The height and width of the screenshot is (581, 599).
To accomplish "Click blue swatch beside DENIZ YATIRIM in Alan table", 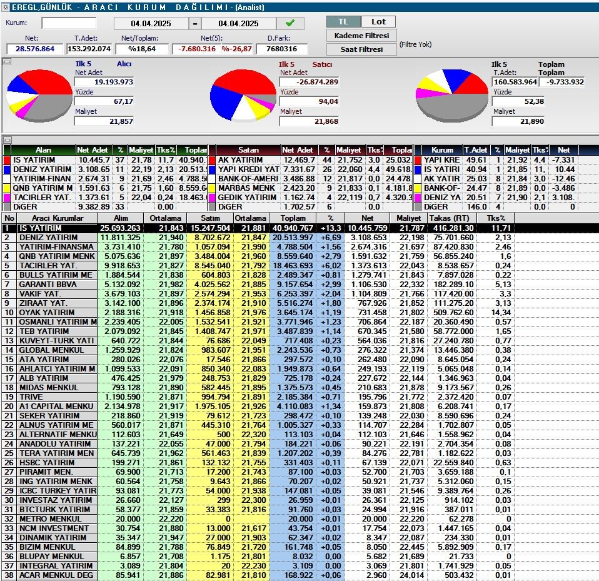I will [7, 169].
